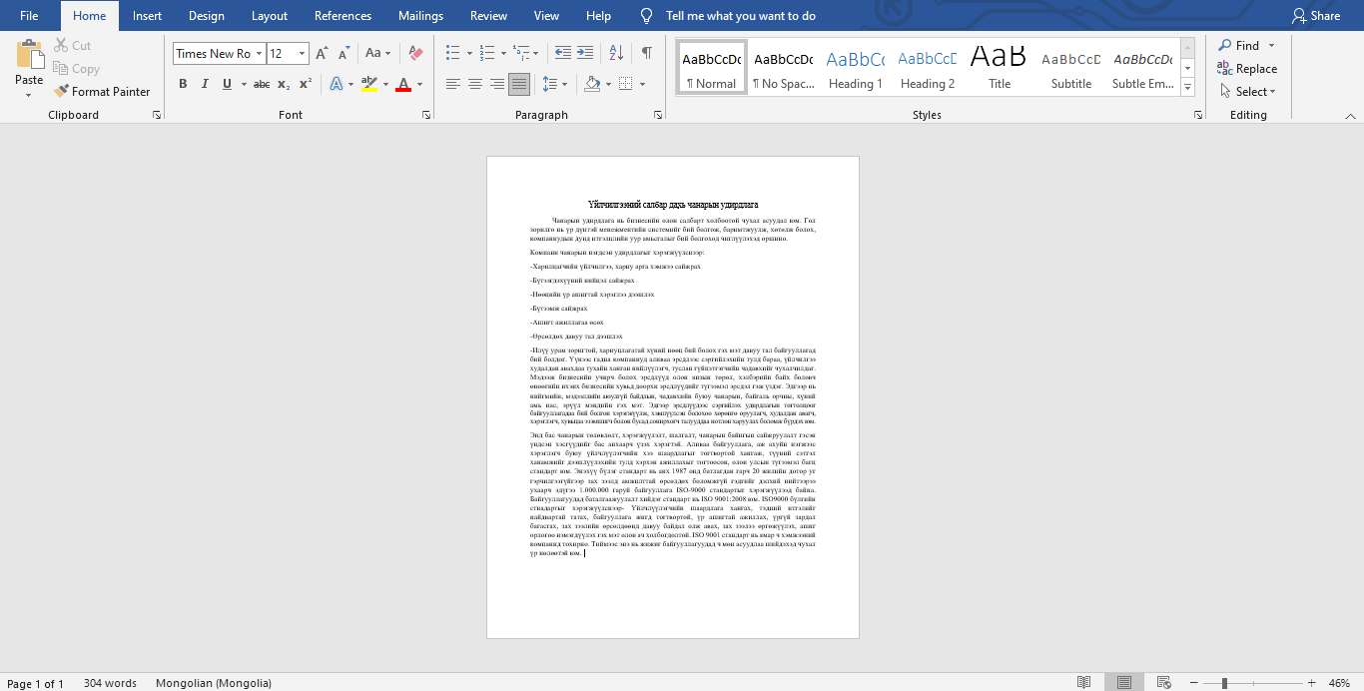This screenshot has height=691, width=1364.
Task: Sort the paragraphs alphabetically with the A-Z icon
Action: (616, 53)
